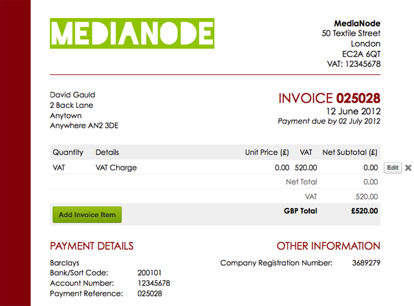Click the Quantity column header

[x=68, y=152]
